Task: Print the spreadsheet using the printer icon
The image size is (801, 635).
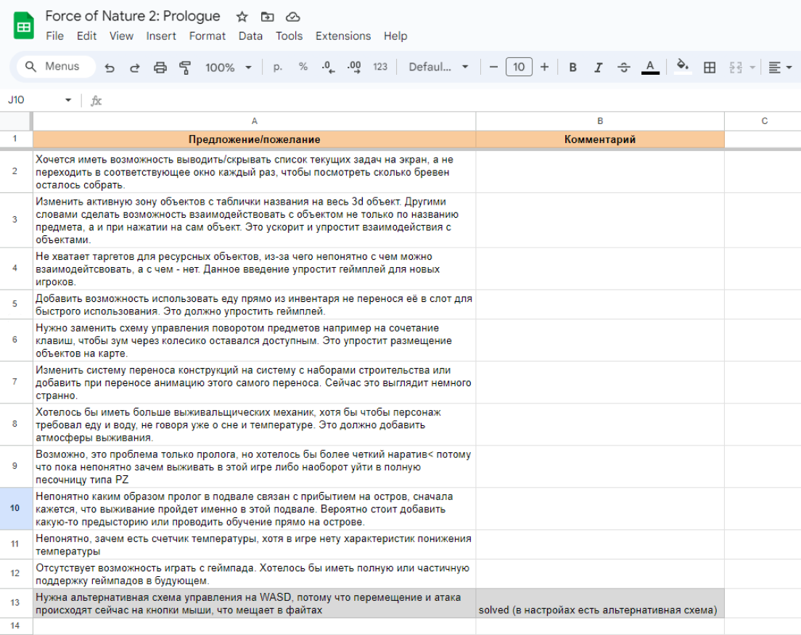Action: [x=160, y=67]
